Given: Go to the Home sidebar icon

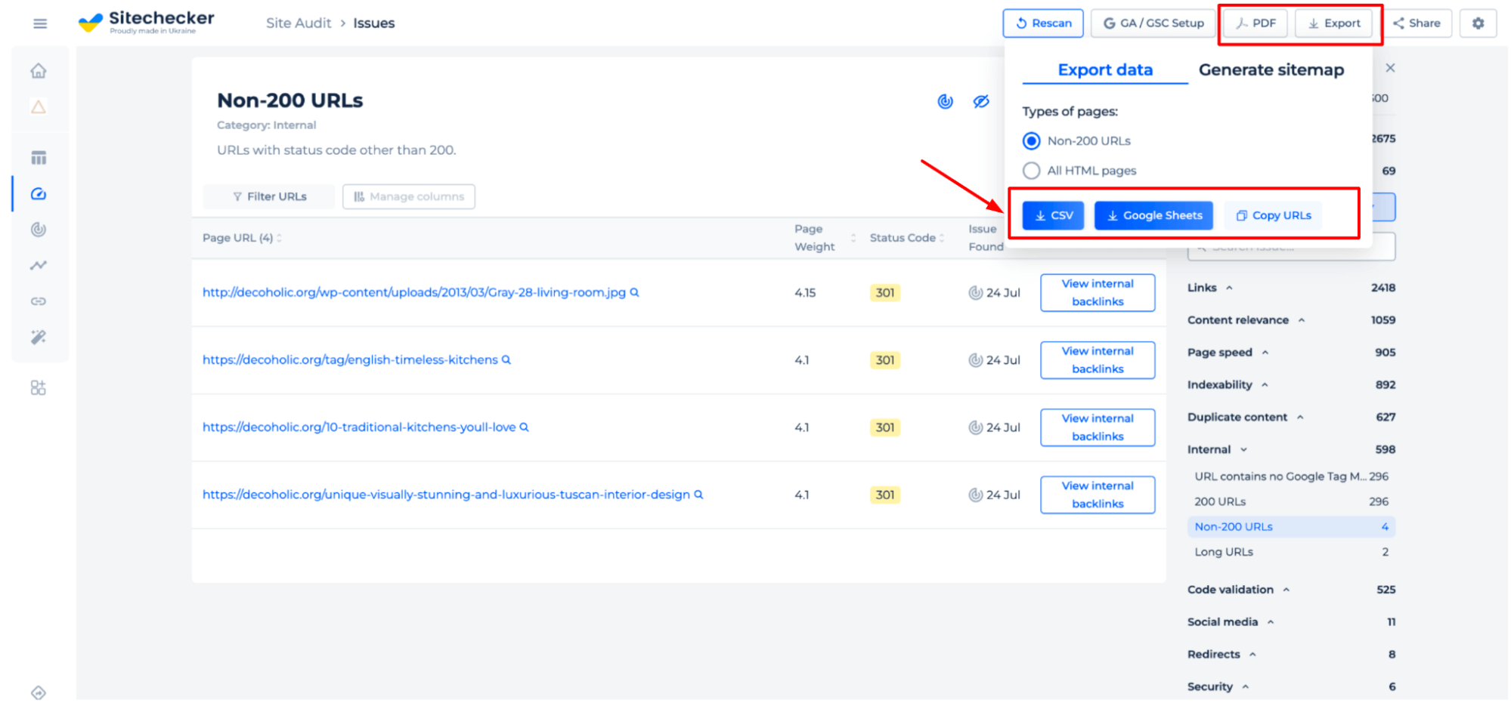Looking at the screenshot, I should pos(39,71).
